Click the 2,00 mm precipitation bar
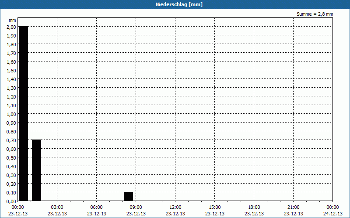Image resolution: width=350 pixels, height=218 pixels. tap(24, 113)
